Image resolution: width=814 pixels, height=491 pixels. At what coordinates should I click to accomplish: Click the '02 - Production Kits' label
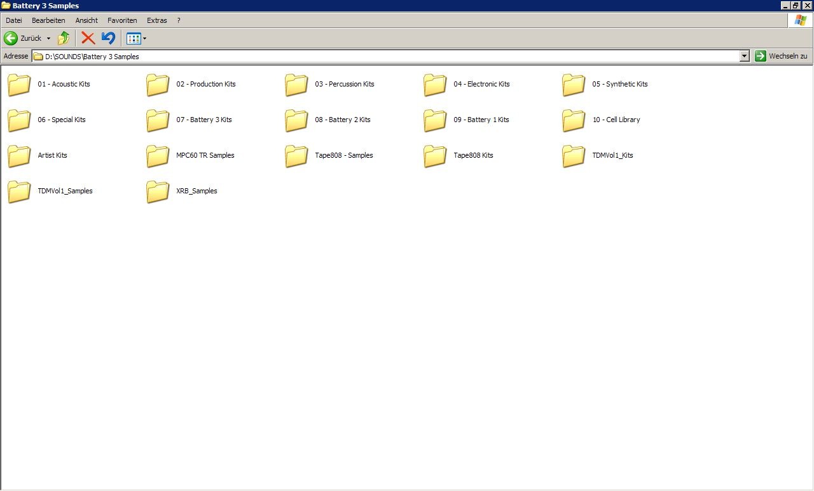206,84
